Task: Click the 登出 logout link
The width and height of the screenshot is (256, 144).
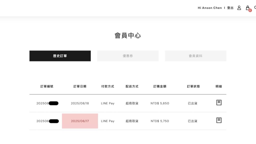Action: pyautogui.click(x=230, y=8)
